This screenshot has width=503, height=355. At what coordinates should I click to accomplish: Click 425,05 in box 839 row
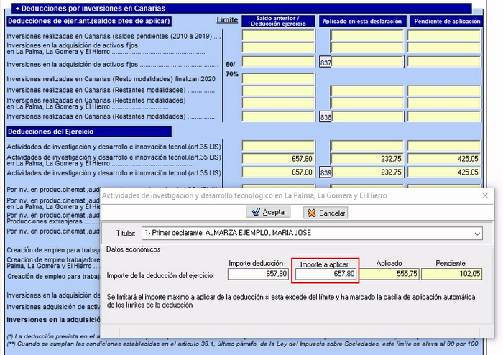[x=444, y=172]
